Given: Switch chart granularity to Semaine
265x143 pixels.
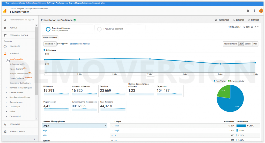Looking at the screenshot, I should click(x=248, y=44).
